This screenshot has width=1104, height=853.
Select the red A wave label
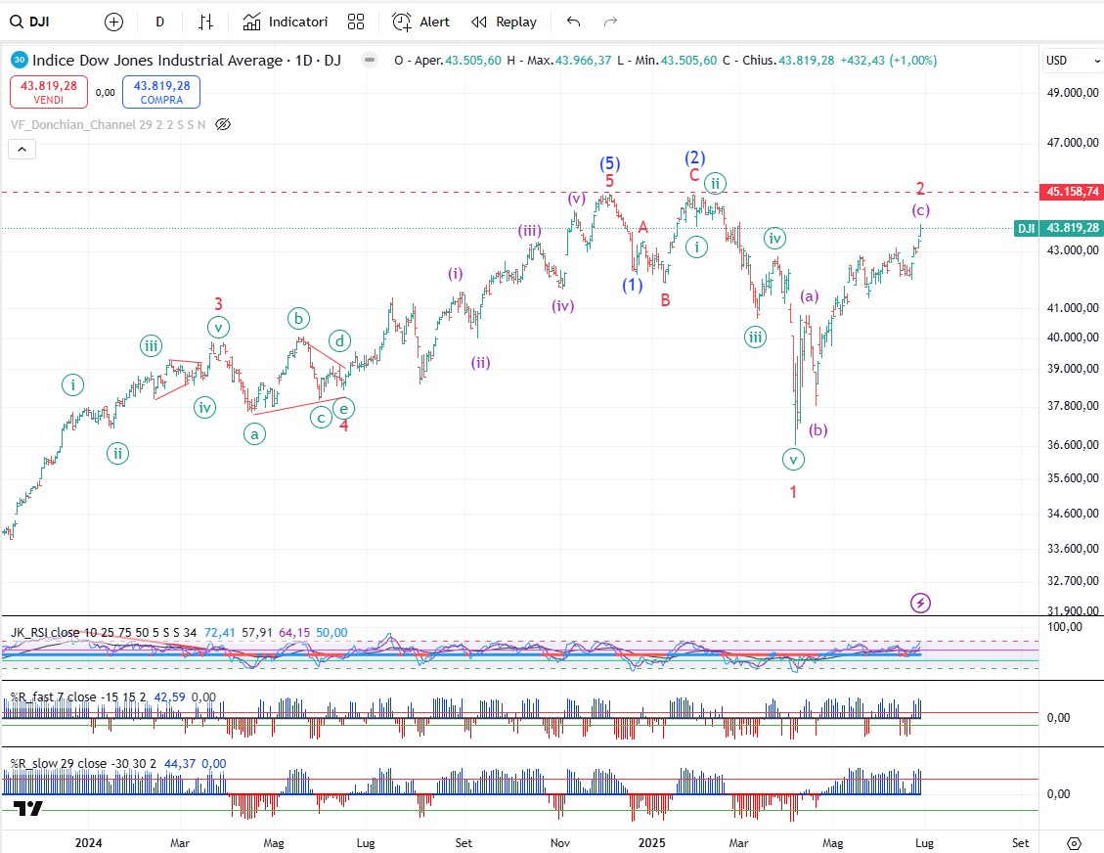[642, 228]
